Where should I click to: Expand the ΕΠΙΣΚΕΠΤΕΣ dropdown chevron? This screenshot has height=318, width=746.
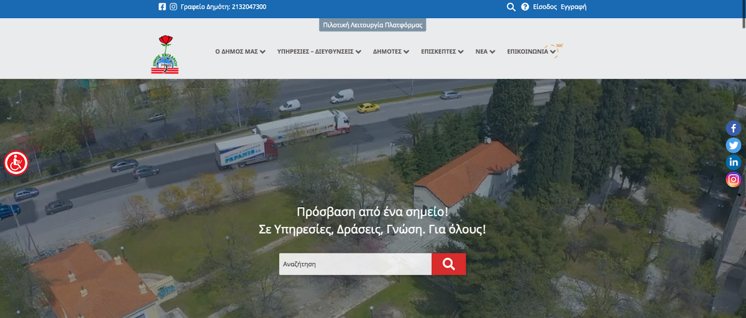tap(461, 52)
